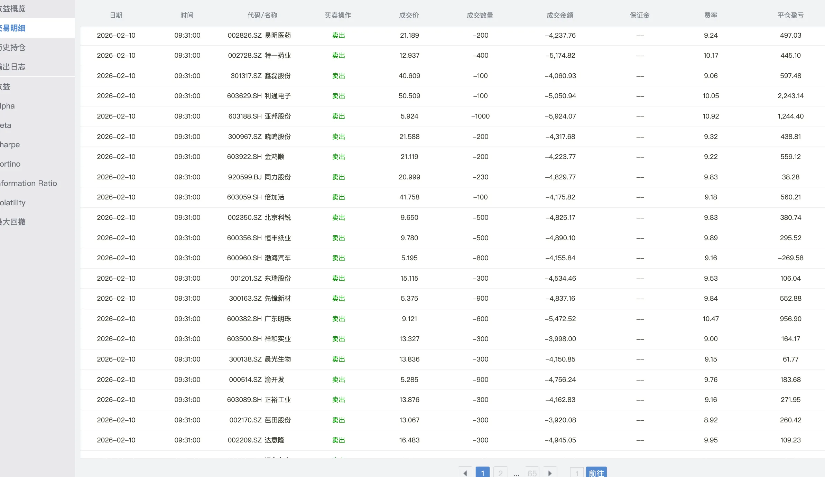Click the 成交金额 column header

560,15
